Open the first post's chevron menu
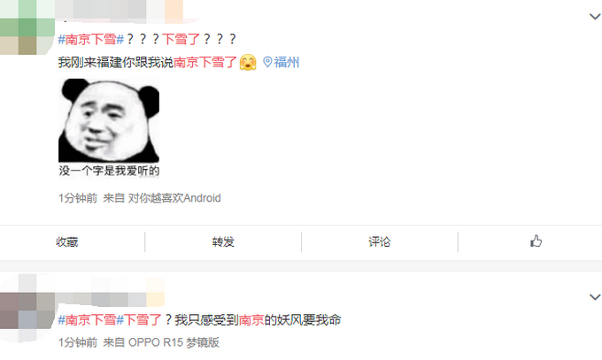This screenshot has height=360, width=602. (x=595, y=17)
